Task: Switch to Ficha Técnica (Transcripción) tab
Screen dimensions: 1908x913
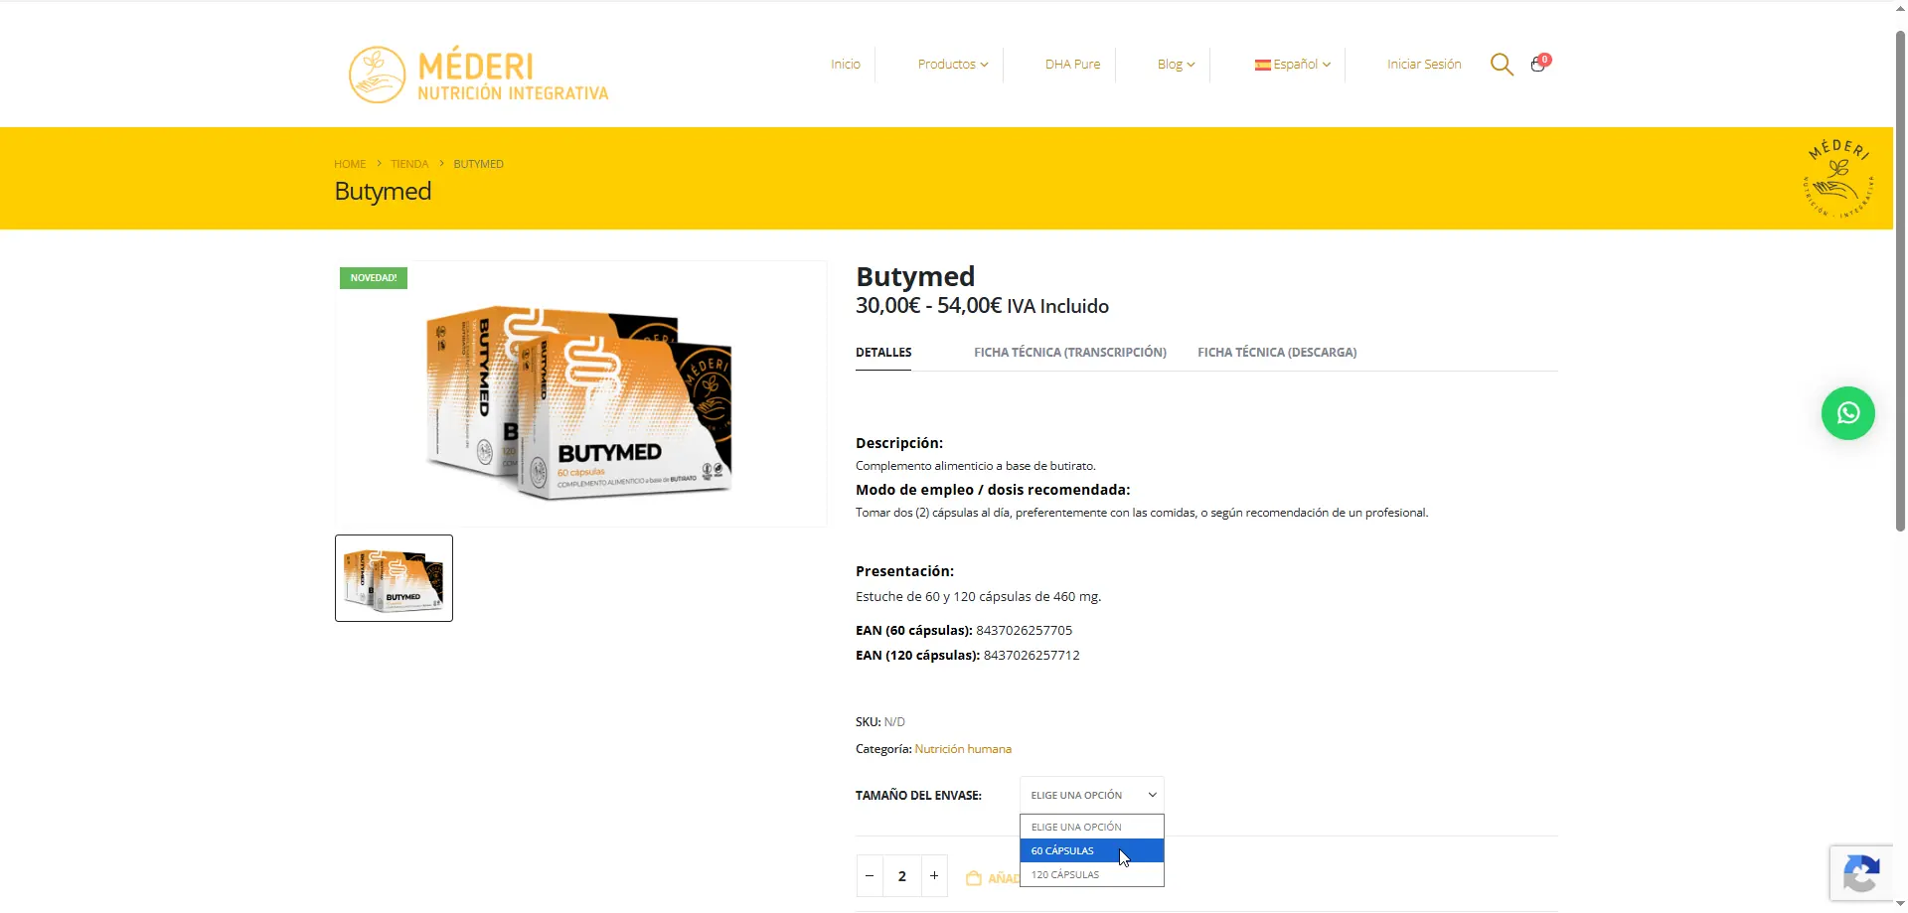Action: coord(1070,353)
